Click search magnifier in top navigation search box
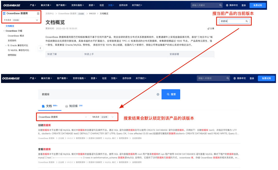The width and height of the screenshot is (278, 170). point(220,5)
